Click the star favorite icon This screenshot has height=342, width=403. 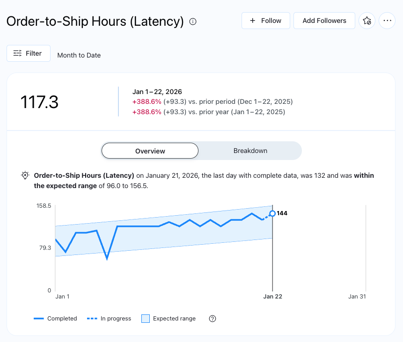click(367, 21)
